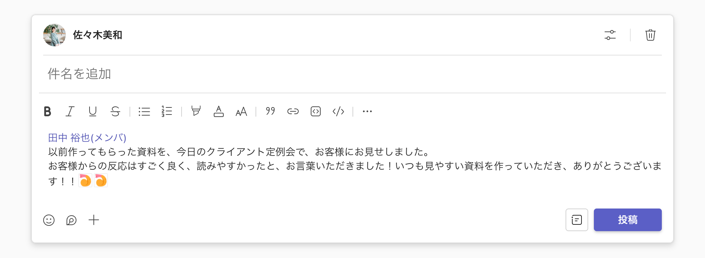This screenshot has height=258, width=705.
Task: Discard the draft with trash icon
Action: [x=650, y=35]
